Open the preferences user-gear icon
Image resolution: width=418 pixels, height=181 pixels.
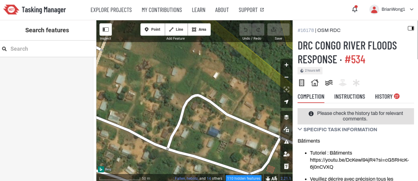(286, 154)
